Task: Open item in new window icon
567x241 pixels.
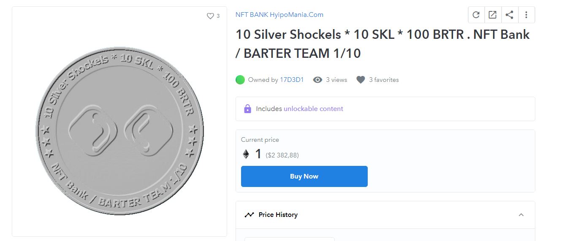Action: coord(493,15)
